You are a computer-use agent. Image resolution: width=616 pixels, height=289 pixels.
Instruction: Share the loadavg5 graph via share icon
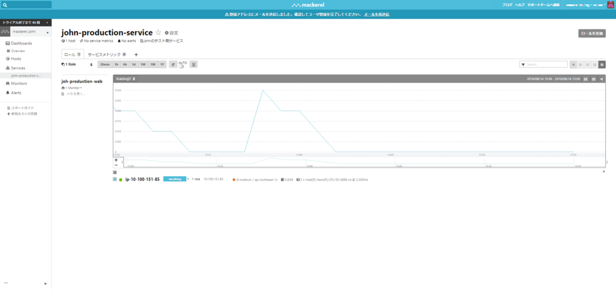(602, 79)
